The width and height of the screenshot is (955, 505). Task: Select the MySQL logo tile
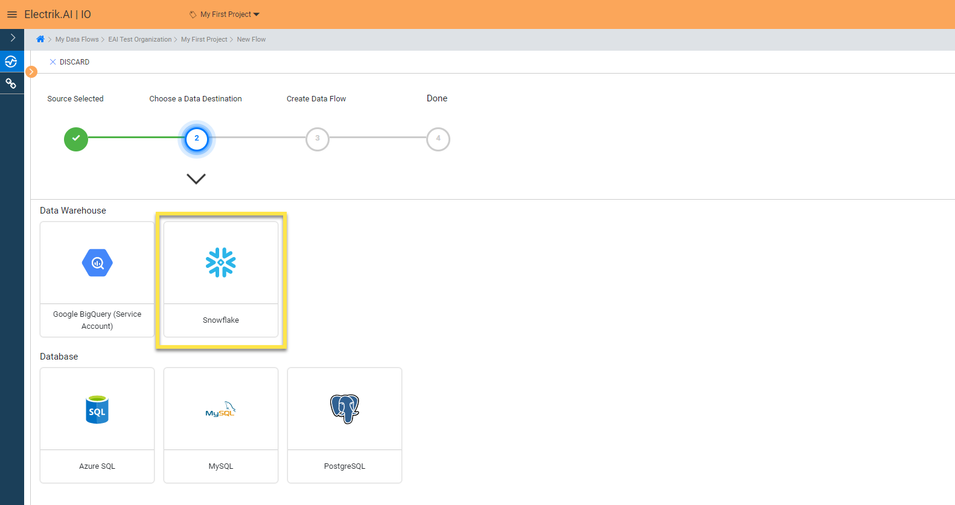tap(221, 409)
